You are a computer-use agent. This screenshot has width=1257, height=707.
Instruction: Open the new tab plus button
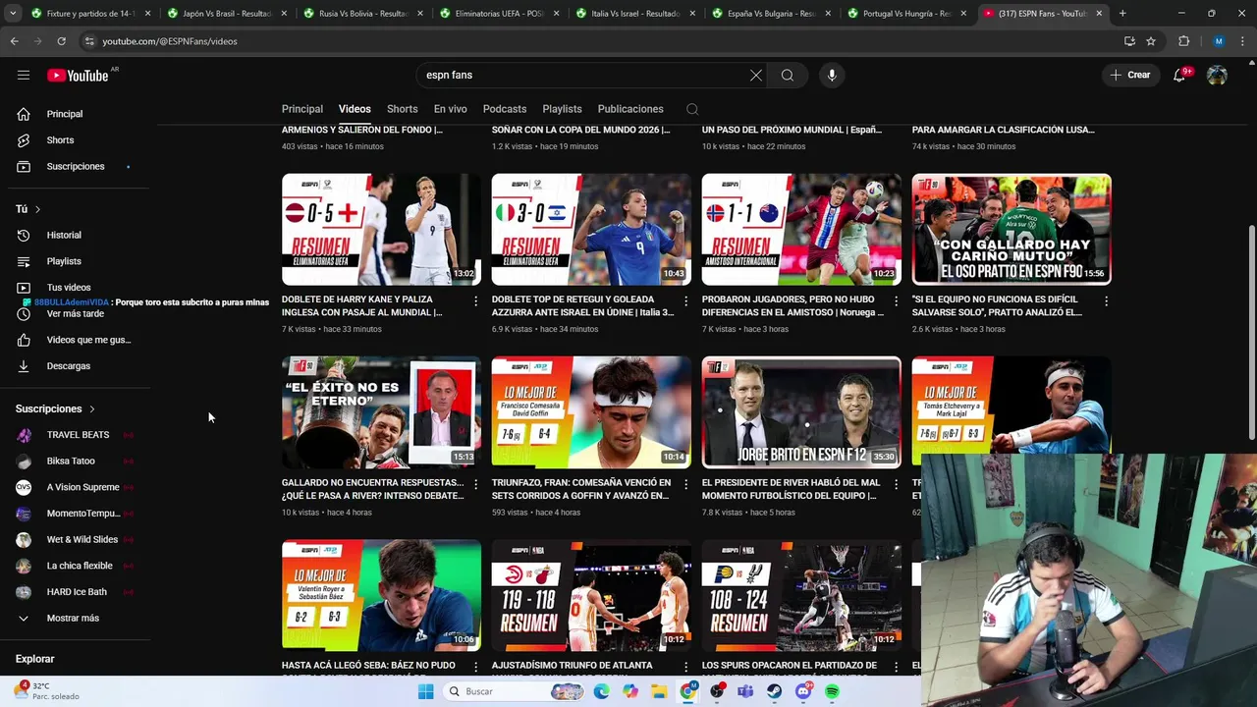tap(1122, 14)
